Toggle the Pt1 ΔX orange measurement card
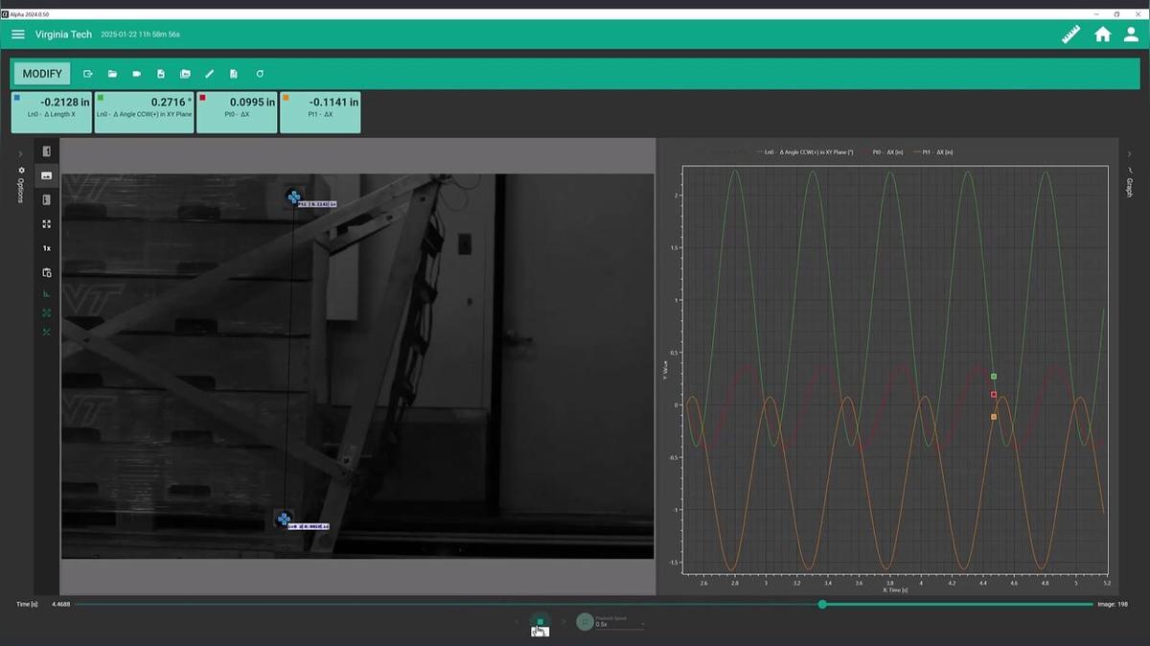 (320, 112)
